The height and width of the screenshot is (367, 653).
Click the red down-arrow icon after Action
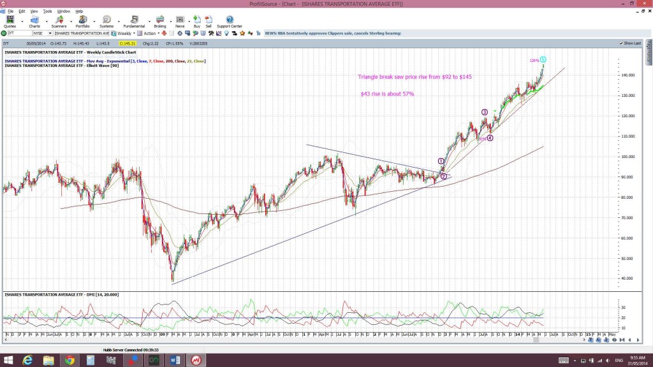(x=164, y=33)
